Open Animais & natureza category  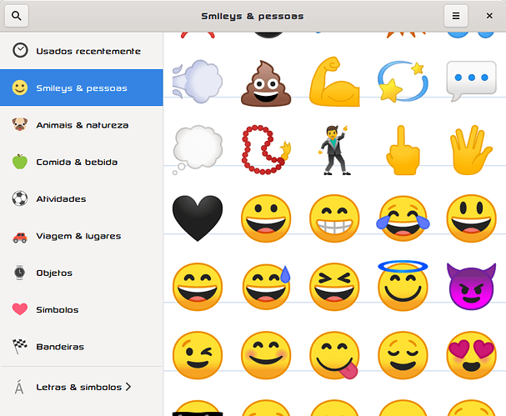pyautogui.click(x=82, y=125)
